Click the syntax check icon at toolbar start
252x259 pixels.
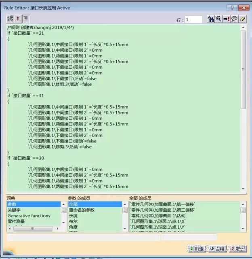(x=10, y=19)
